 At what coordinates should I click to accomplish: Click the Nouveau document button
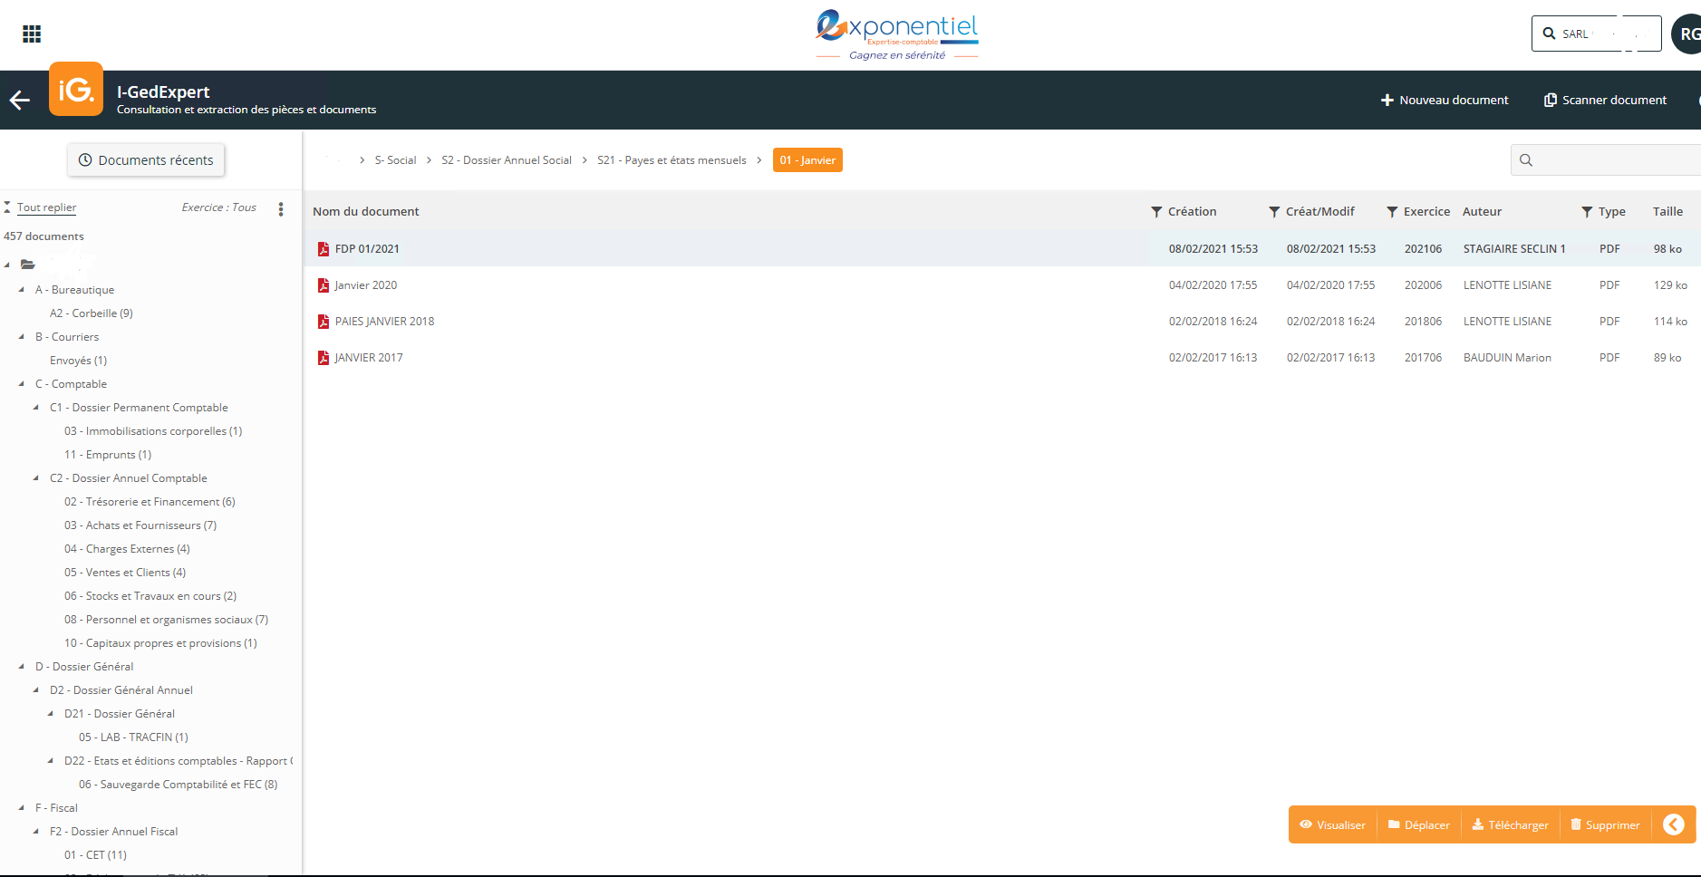(1445, 101)
